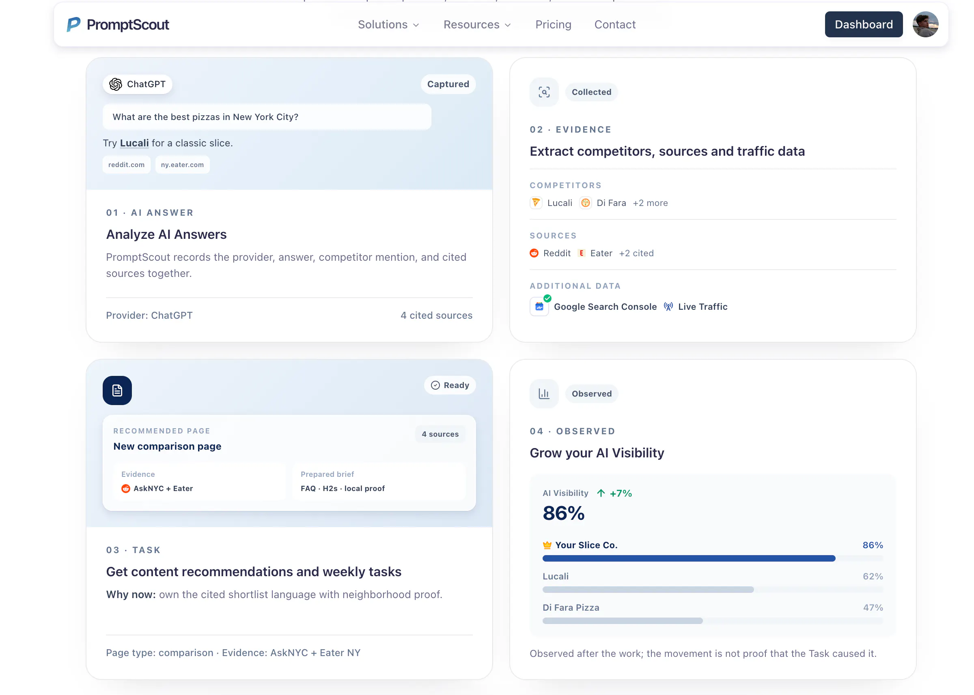
Task: Click the Ready checkmark circle icon
Action: click(x=435, y=385)
